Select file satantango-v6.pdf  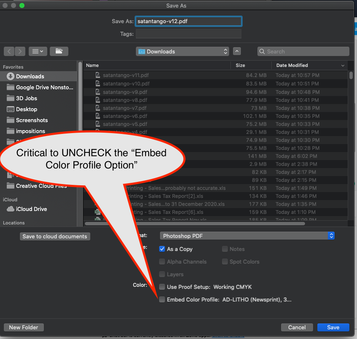pos(215,116)
